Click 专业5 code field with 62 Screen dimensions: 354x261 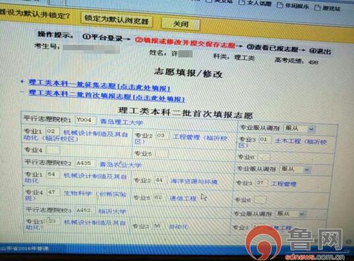tap(160, 198)
